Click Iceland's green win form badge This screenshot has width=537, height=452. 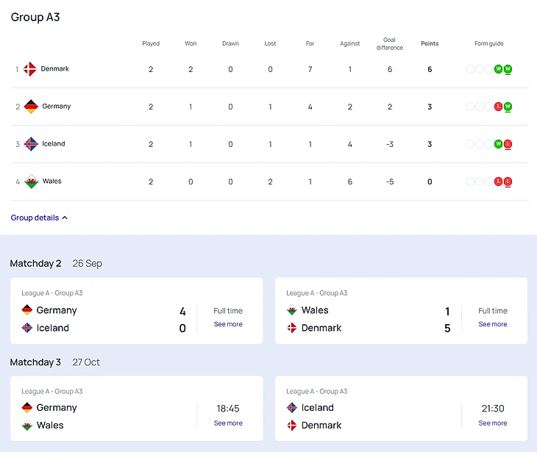[498, 144]
